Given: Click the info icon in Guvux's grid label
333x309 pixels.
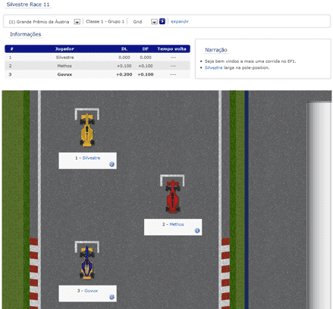Looking at the screenshot, I should [112, 297].
